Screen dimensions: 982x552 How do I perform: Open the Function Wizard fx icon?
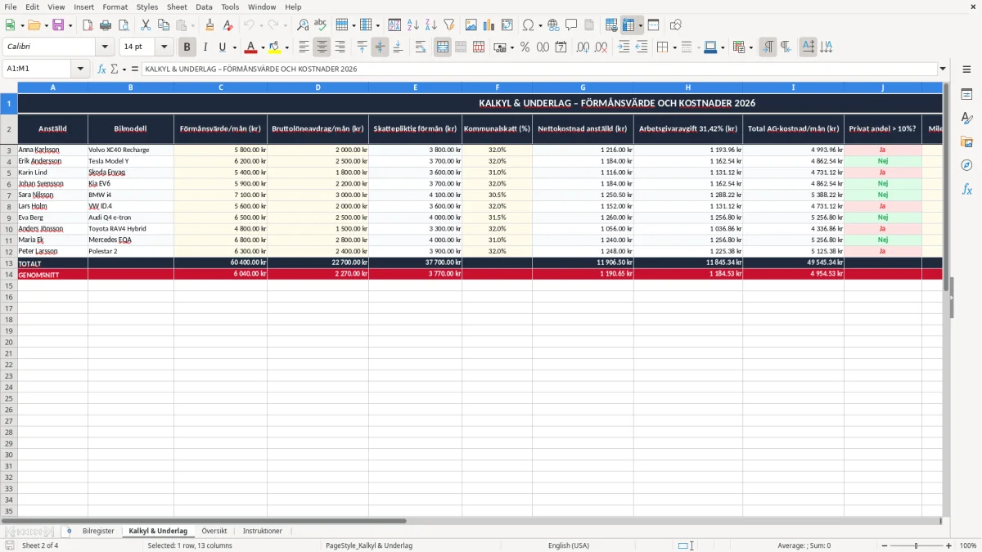pyautogui.click(x=101, y=69)
